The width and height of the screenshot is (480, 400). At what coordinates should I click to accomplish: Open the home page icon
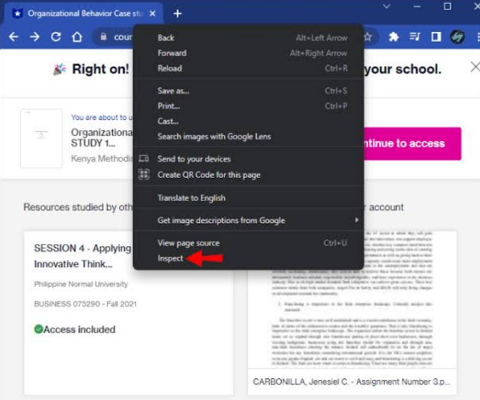coord(77,37)
